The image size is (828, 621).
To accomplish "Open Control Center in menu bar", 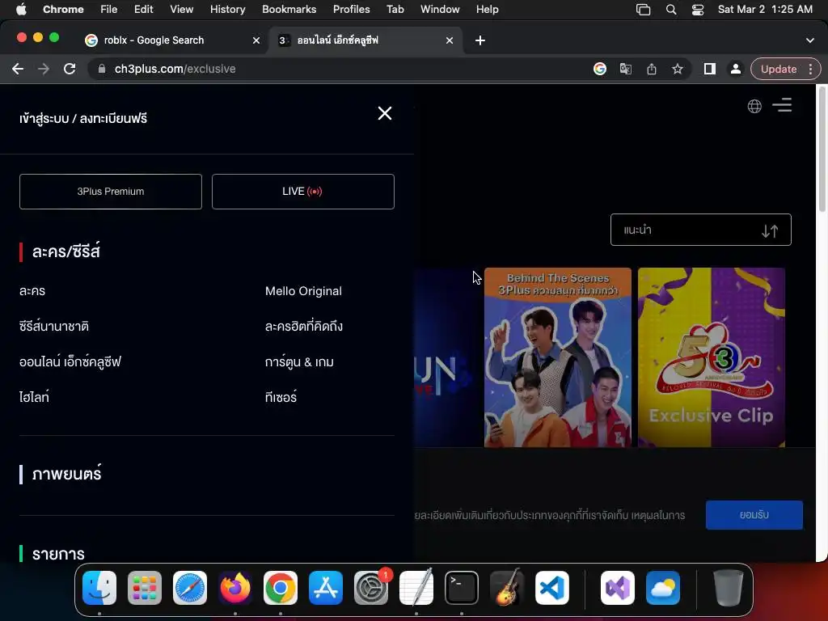I will pos(698,9).
